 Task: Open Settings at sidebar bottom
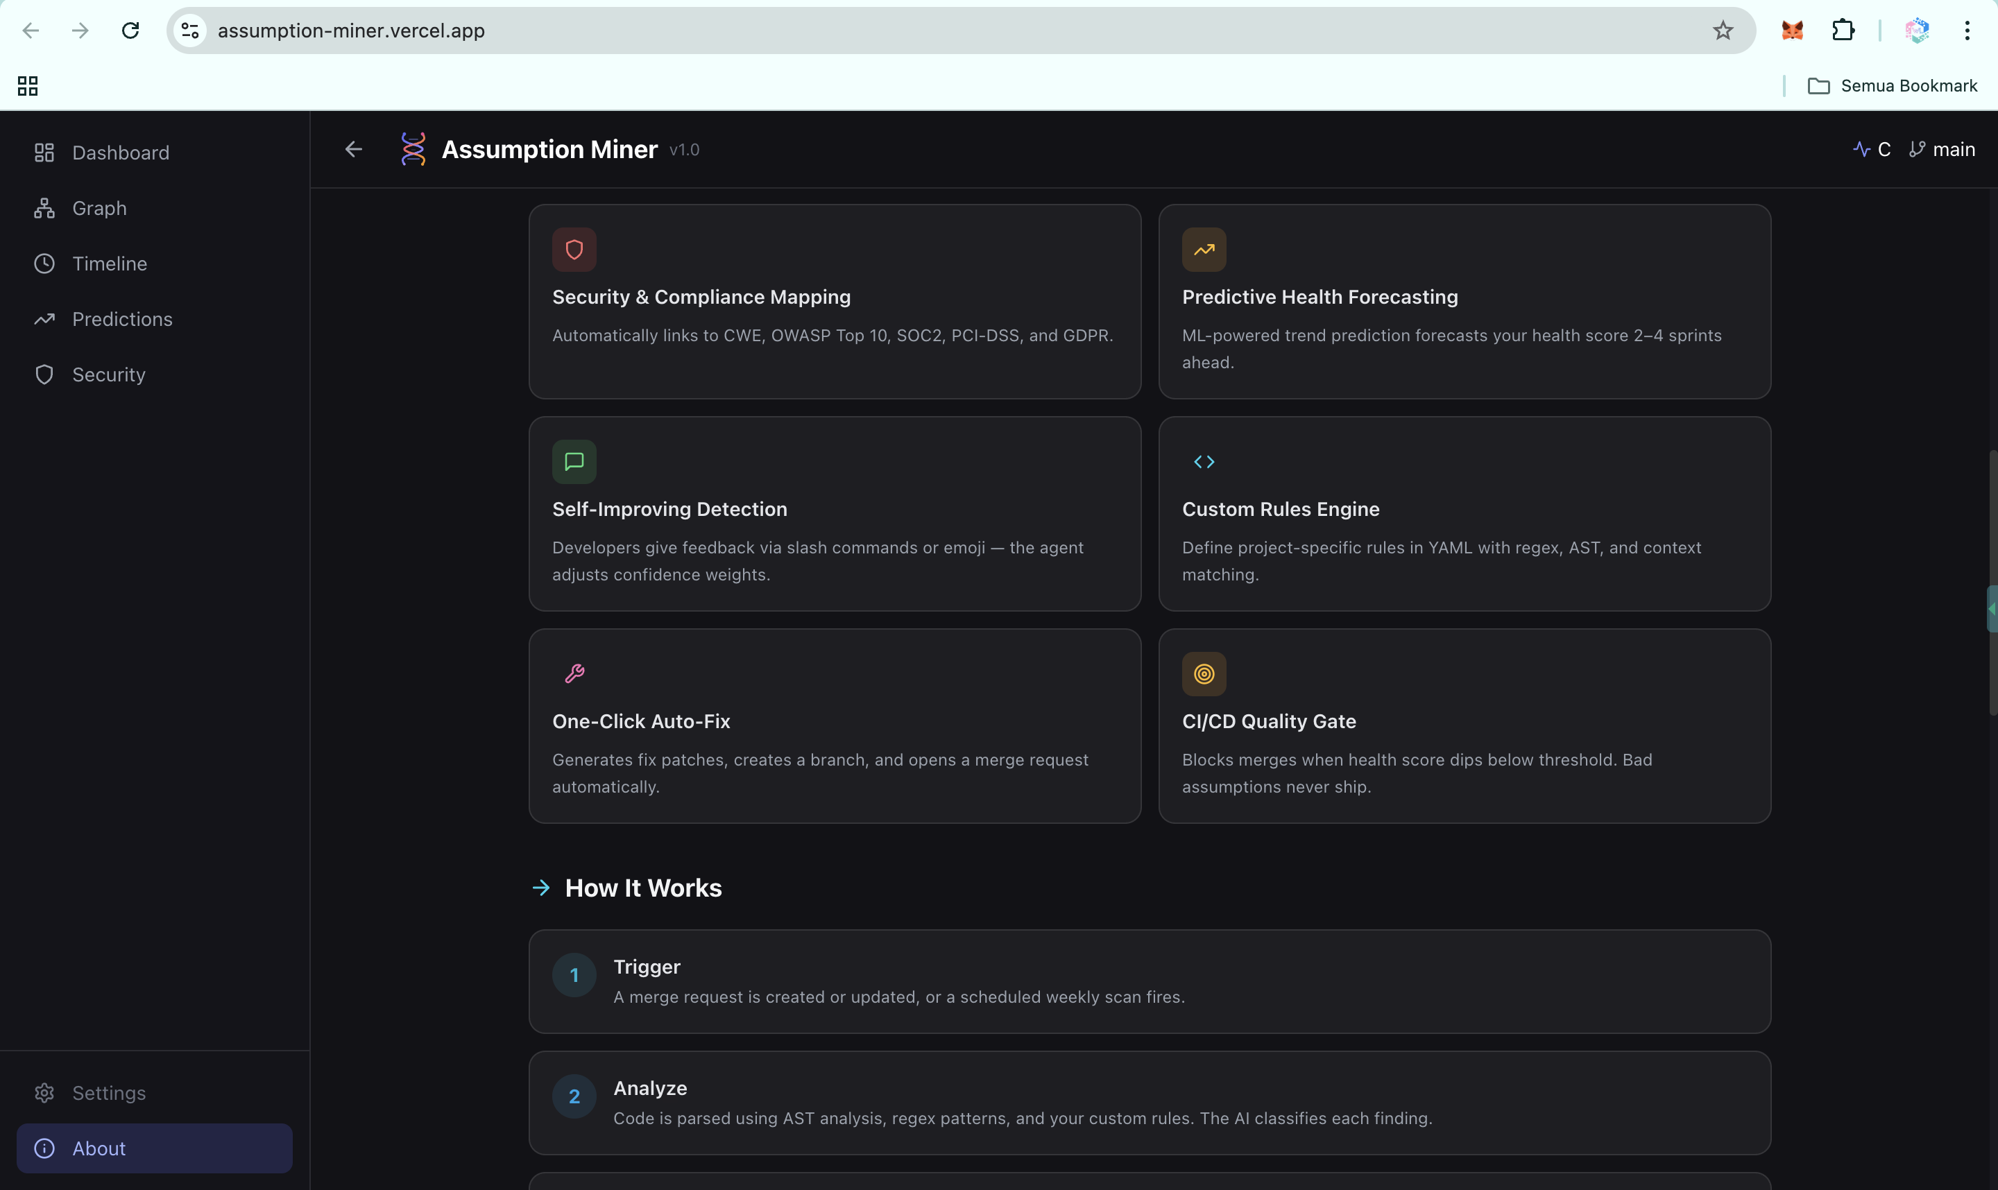click(108, 1093)
